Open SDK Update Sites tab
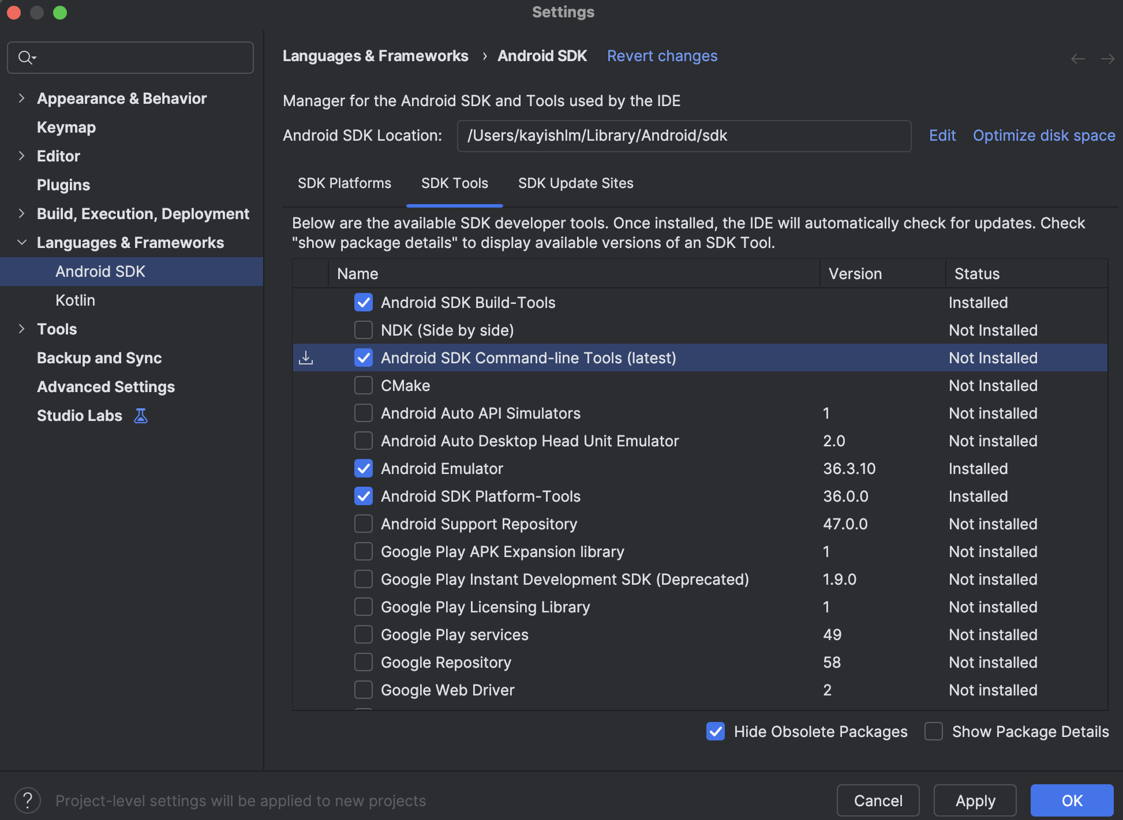Screen dimensions: 1123x820 [575, 183]
